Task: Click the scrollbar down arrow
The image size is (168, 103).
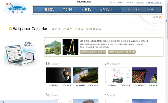Action: [167, 102]
